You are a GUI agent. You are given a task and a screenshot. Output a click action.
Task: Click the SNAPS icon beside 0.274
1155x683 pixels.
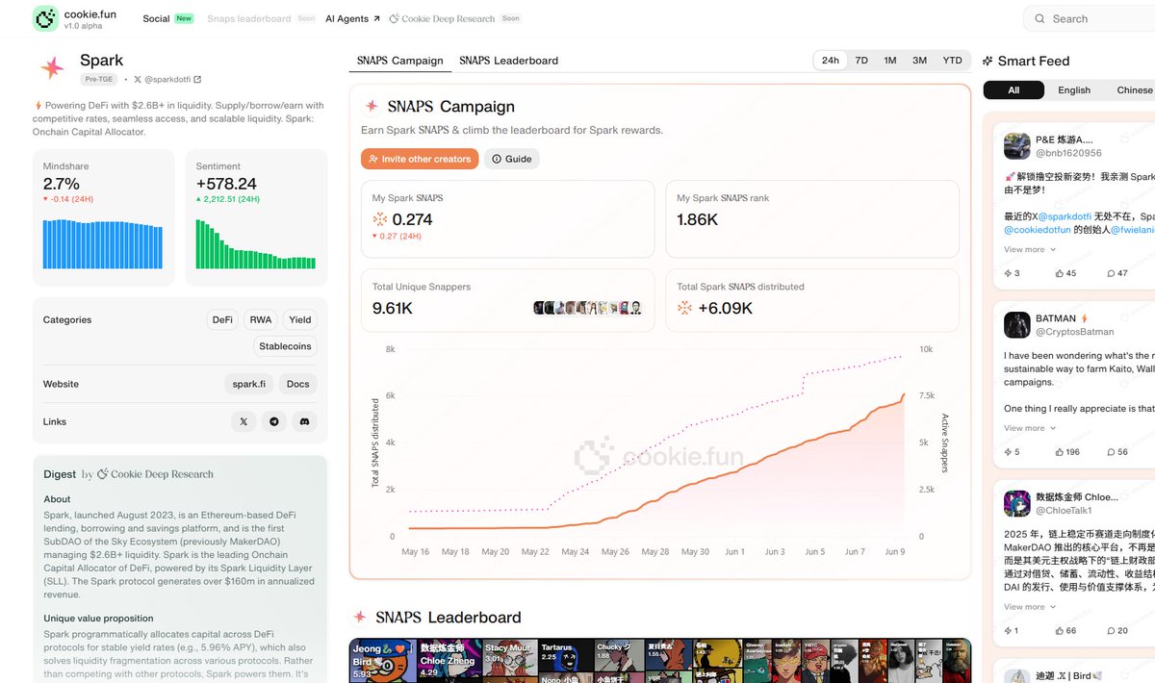point(380,219)
